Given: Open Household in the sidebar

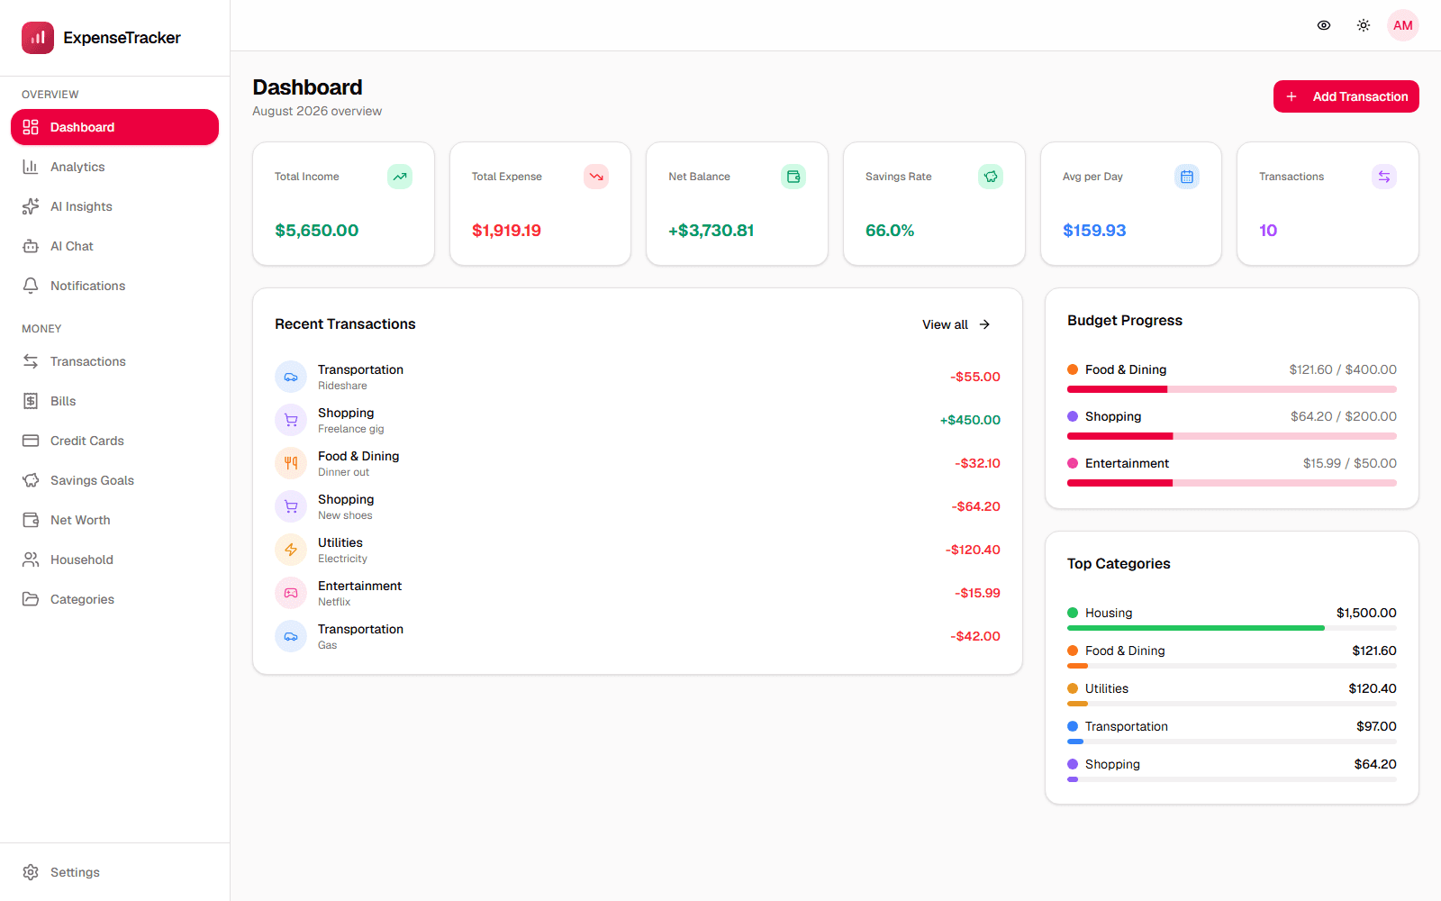Looking at the screenshot, I should point(114,560).
